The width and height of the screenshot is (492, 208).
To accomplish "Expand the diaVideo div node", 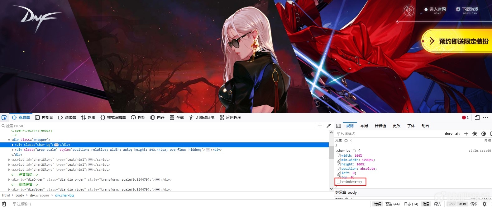I will (x=9, y=189).
